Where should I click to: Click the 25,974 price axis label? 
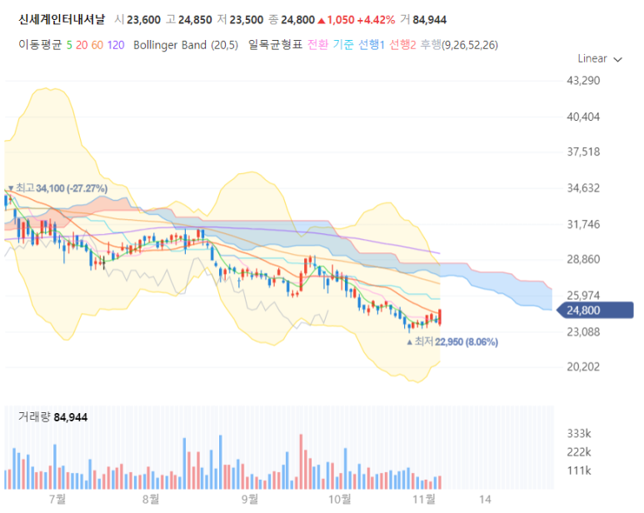click(583, 296)
